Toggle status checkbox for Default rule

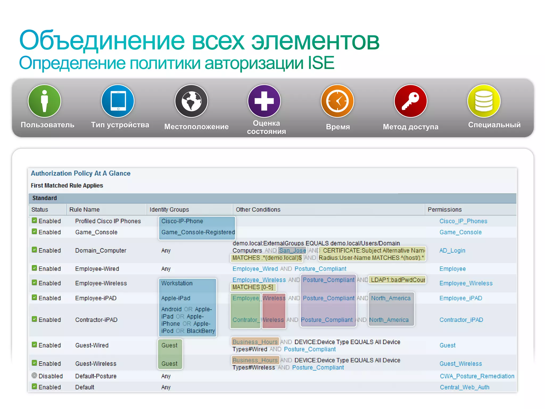34,387
